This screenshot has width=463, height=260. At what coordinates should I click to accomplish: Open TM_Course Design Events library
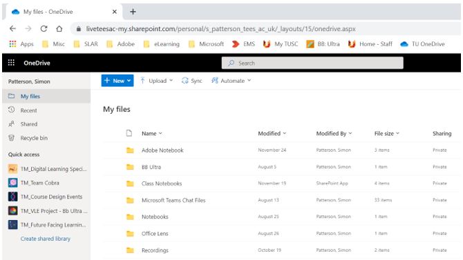point(45,197)
